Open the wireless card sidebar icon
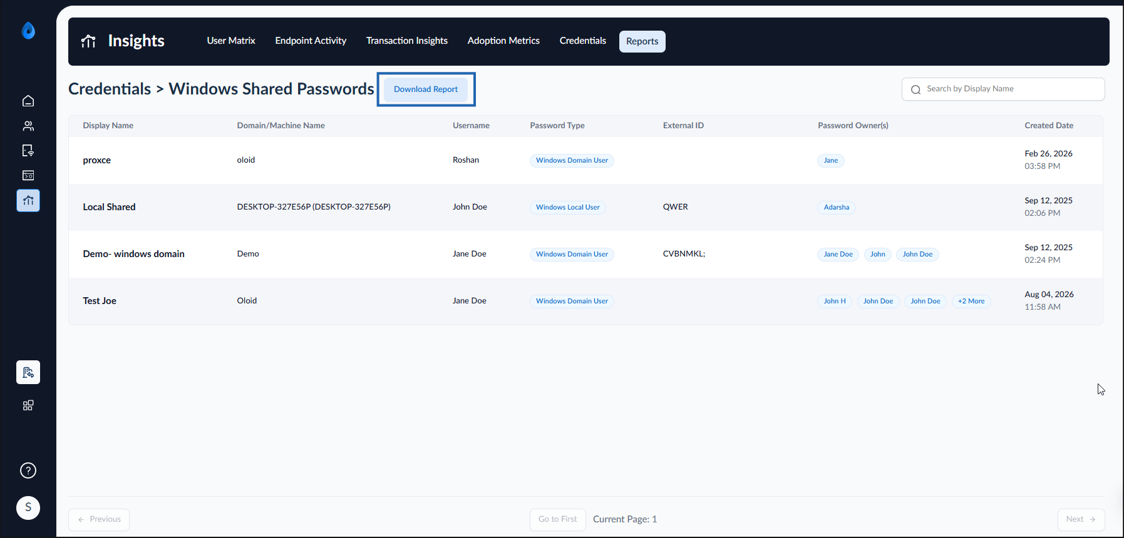This screenshot has height=538, width=1124. pyautogui.click(x=28, y=176)
